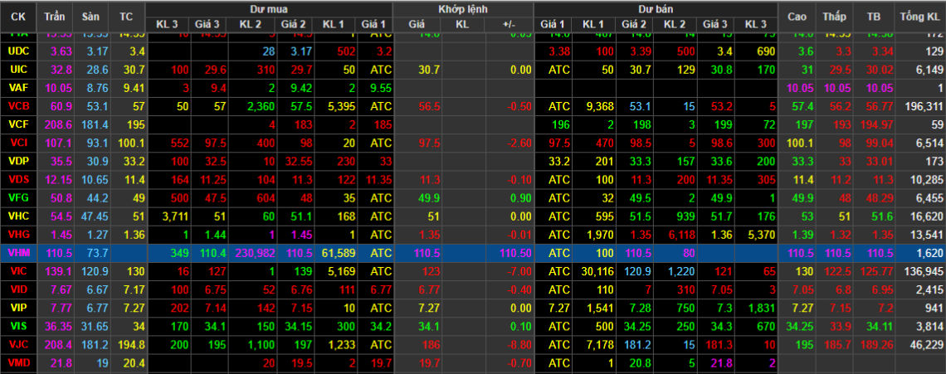Click the Khớp lệnh header group
Viewport: 946px width, 374px height.
click(x=462, y=8)
